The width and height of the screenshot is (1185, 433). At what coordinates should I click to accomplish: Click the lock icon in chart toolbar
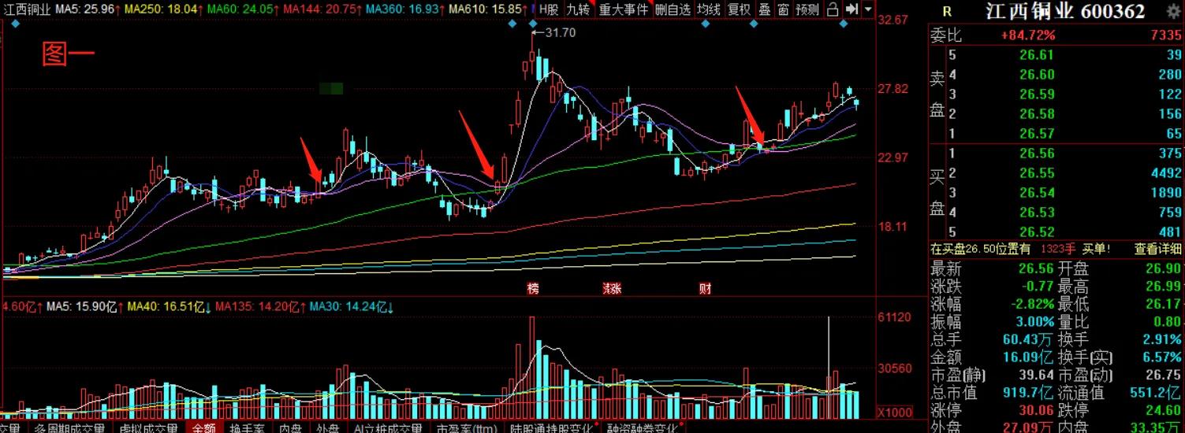tap(832, 9)
